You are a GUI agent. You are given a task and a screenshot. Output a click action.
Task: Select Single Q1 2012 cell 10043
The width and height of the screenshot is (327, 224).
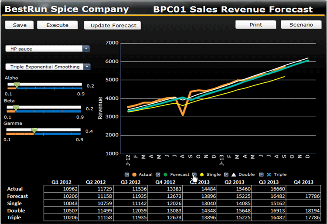tap(61, 204)
